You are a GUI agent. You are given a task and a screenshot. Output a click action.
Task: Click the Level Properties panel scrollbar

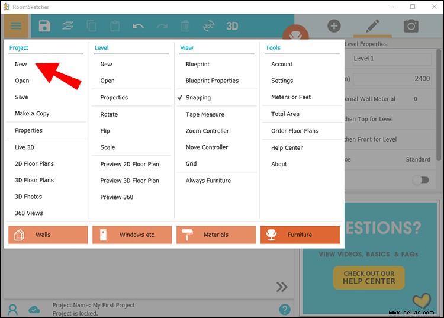tap(439, 105)
